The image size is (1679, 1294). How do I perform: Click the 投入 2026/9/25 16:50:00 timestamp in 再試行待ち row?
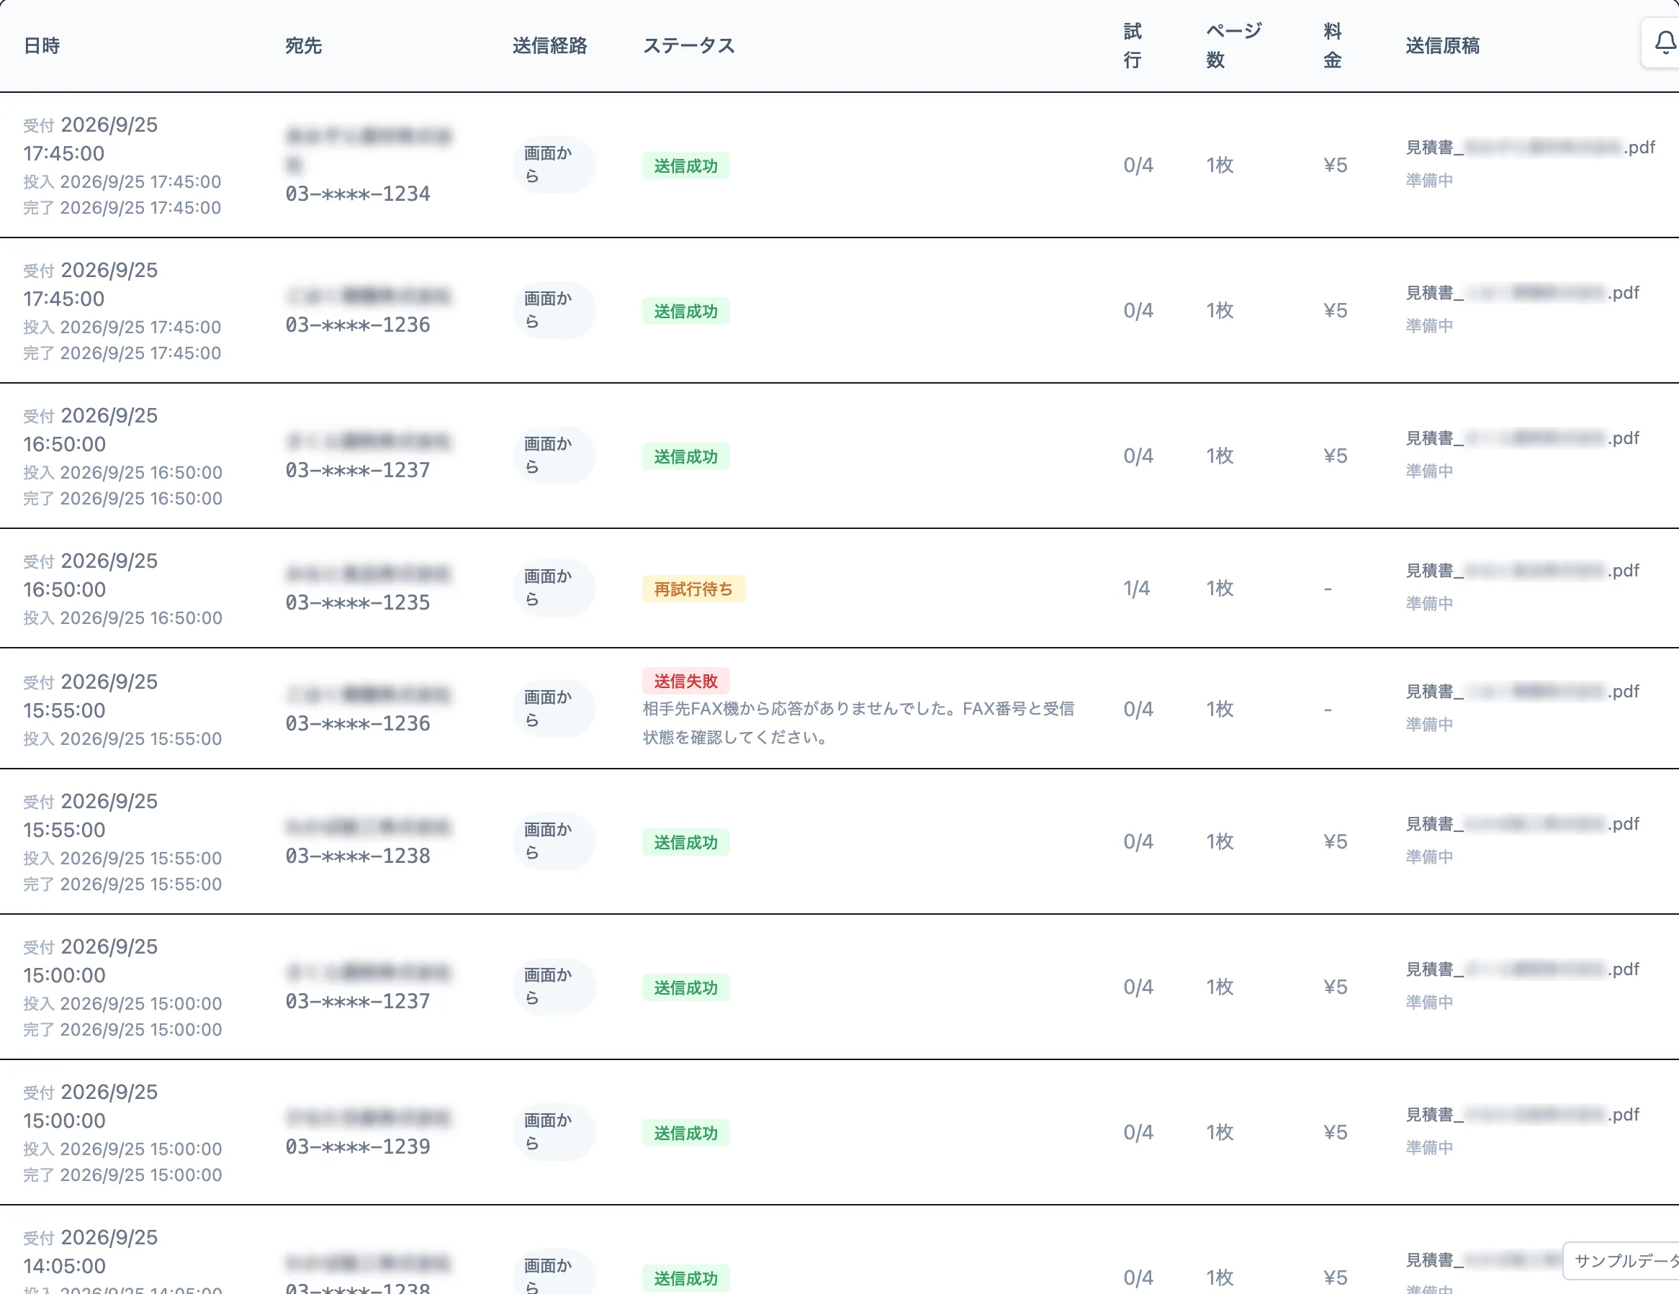tap(122, 617)
